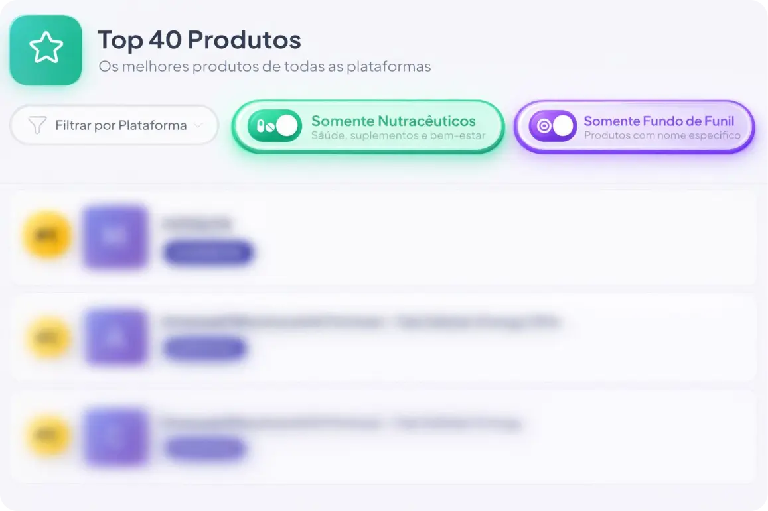768x511 pixels.
Task: Open the third product's blurred title
Action: pyautogui.click(x=340, y=423)
